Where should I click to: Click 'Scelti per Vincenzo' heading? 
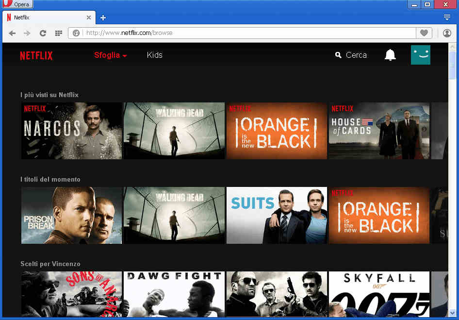50,264
